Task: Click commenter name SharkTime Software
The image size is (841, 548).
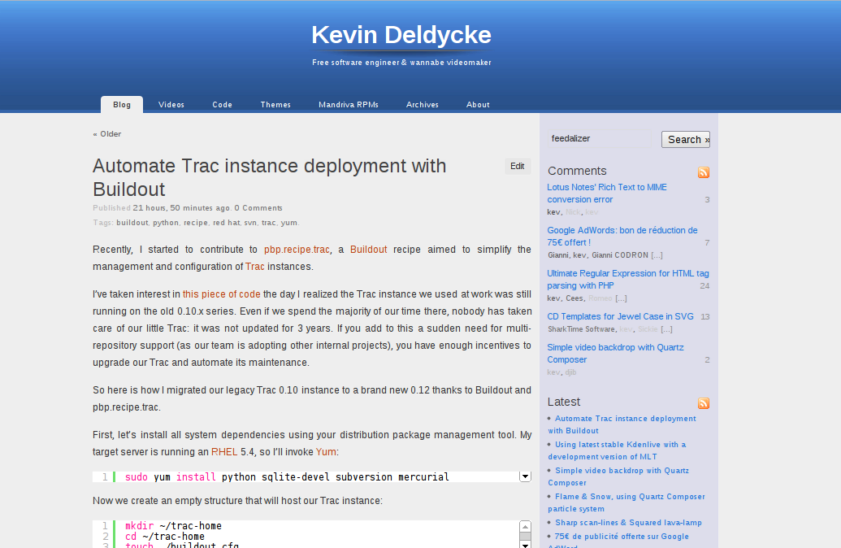Action: tap(582, 329)
